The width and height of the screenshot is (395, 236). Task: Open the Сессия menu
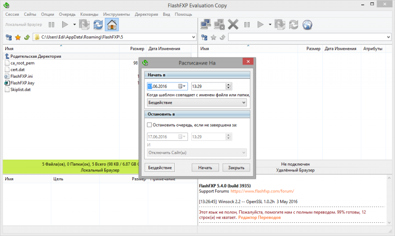(x=12, y=14)
